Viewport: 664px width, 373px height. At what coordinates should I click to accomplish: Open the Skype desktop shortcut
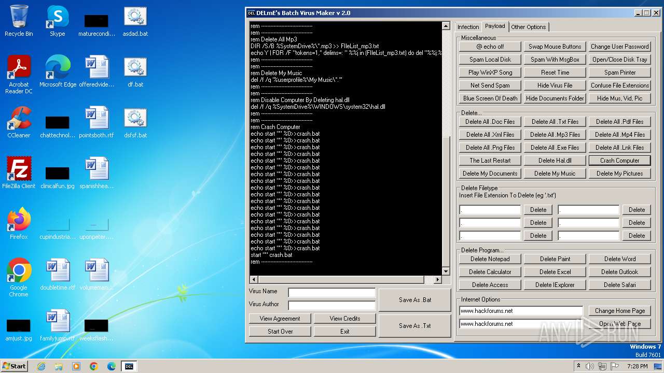[57, 21]
